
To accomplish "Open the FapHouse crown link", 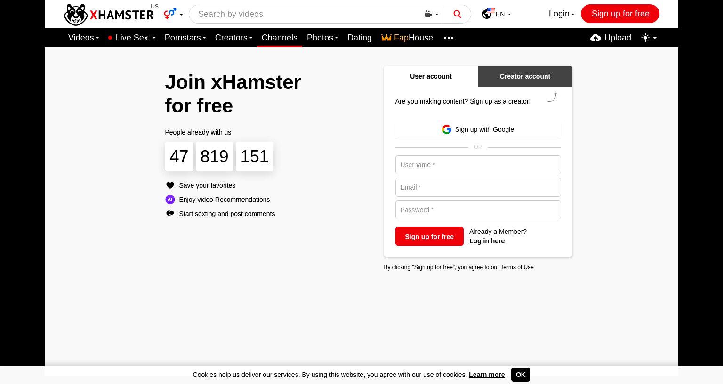I will tap(407, 38).
